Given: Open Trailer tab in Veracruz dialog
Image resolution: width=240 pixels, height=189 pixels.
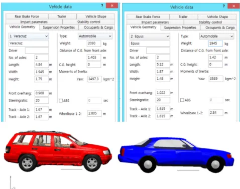Looking at the screenshot, I should [x=62, y=17].
